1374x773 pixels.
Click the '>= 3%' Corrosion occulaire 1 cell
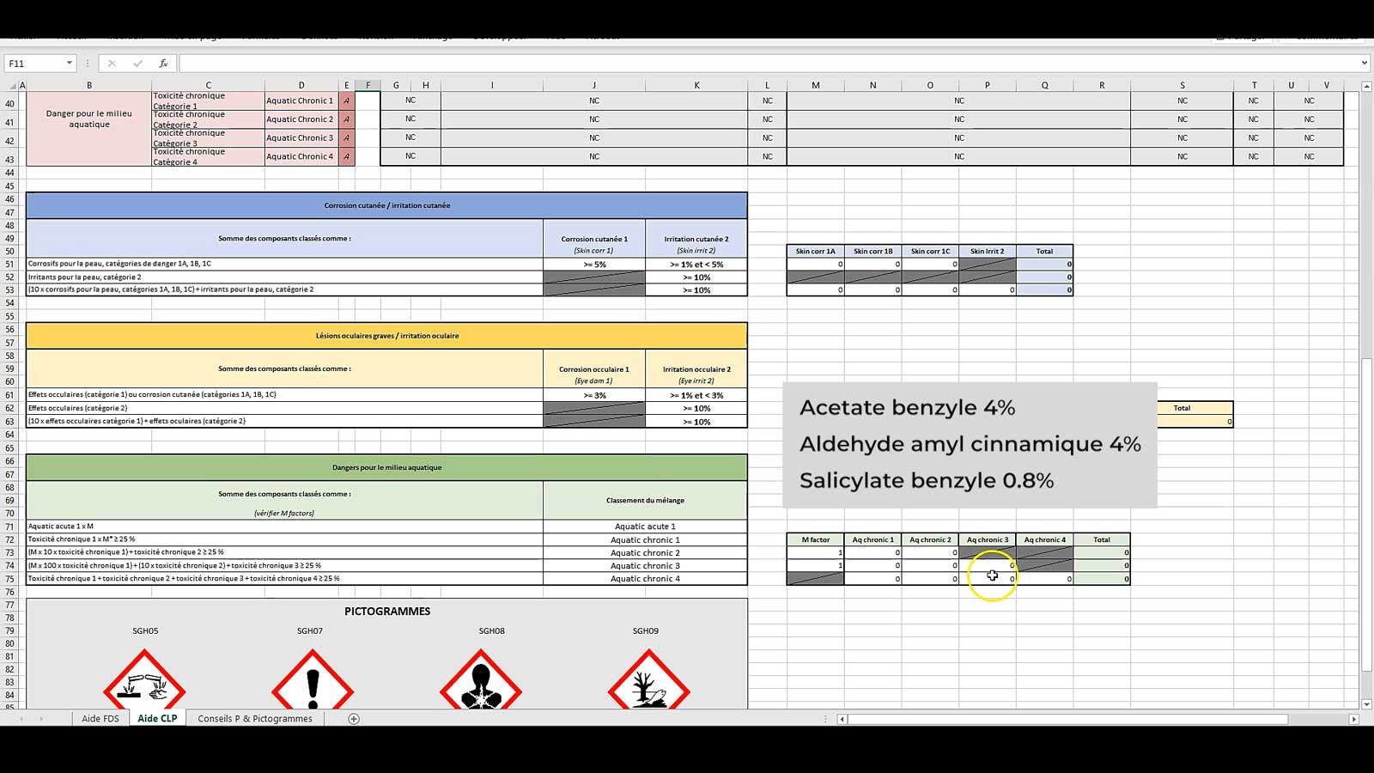tap(594, 395)
